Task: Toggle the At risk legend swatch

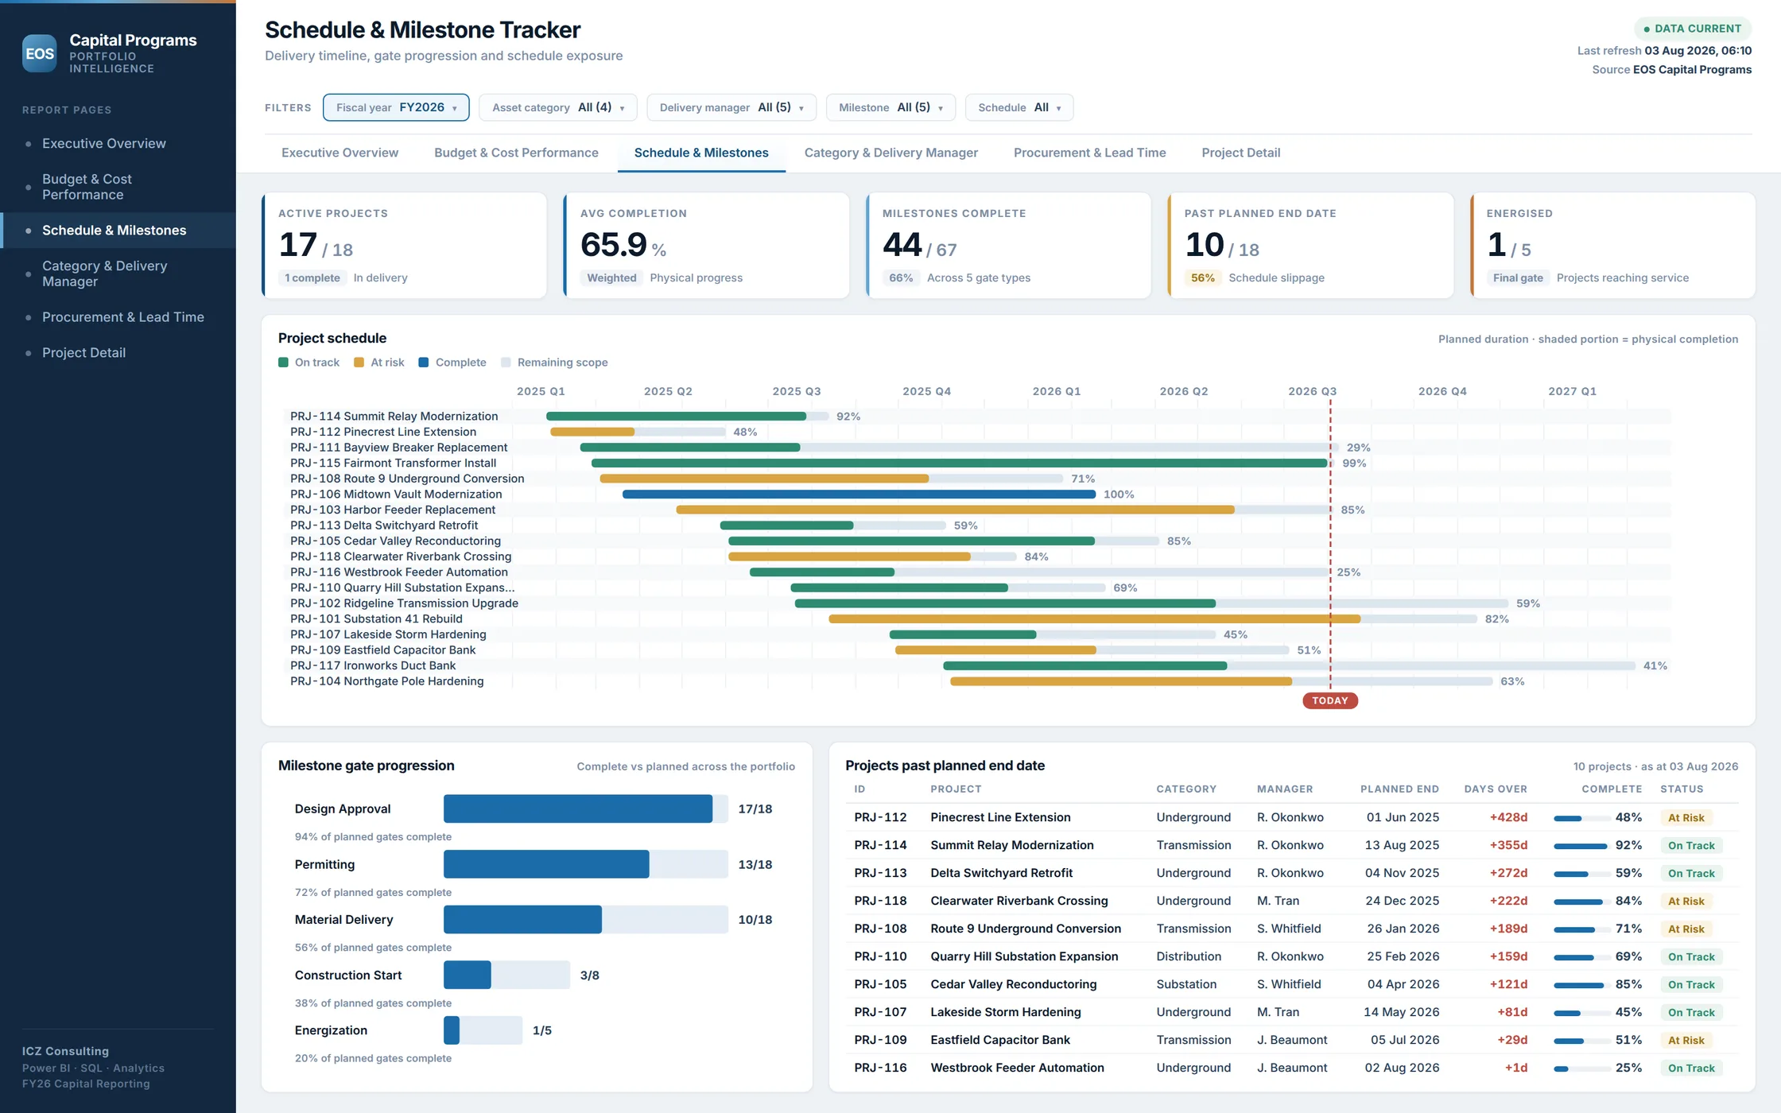Action: pyautogui.click(x=359, y=363)
